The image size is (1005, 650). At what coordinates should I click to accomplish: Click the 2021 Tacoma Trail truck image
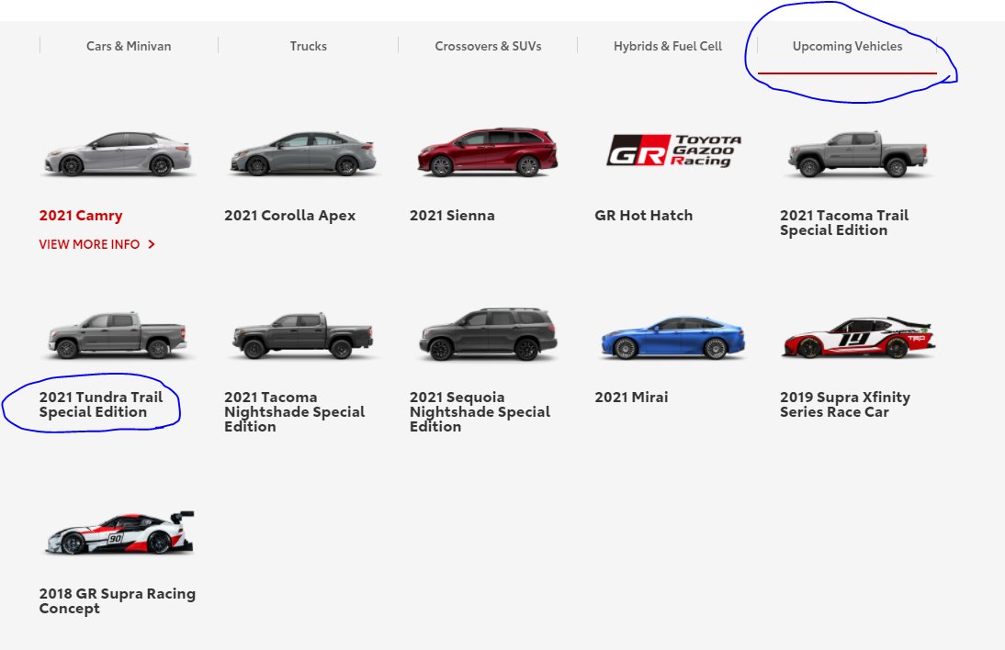click(858, 153)
